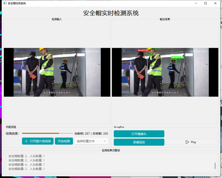This screenshot has height=178, width=222.
Task: Click the last line of detection log
Action: point(26,169)
